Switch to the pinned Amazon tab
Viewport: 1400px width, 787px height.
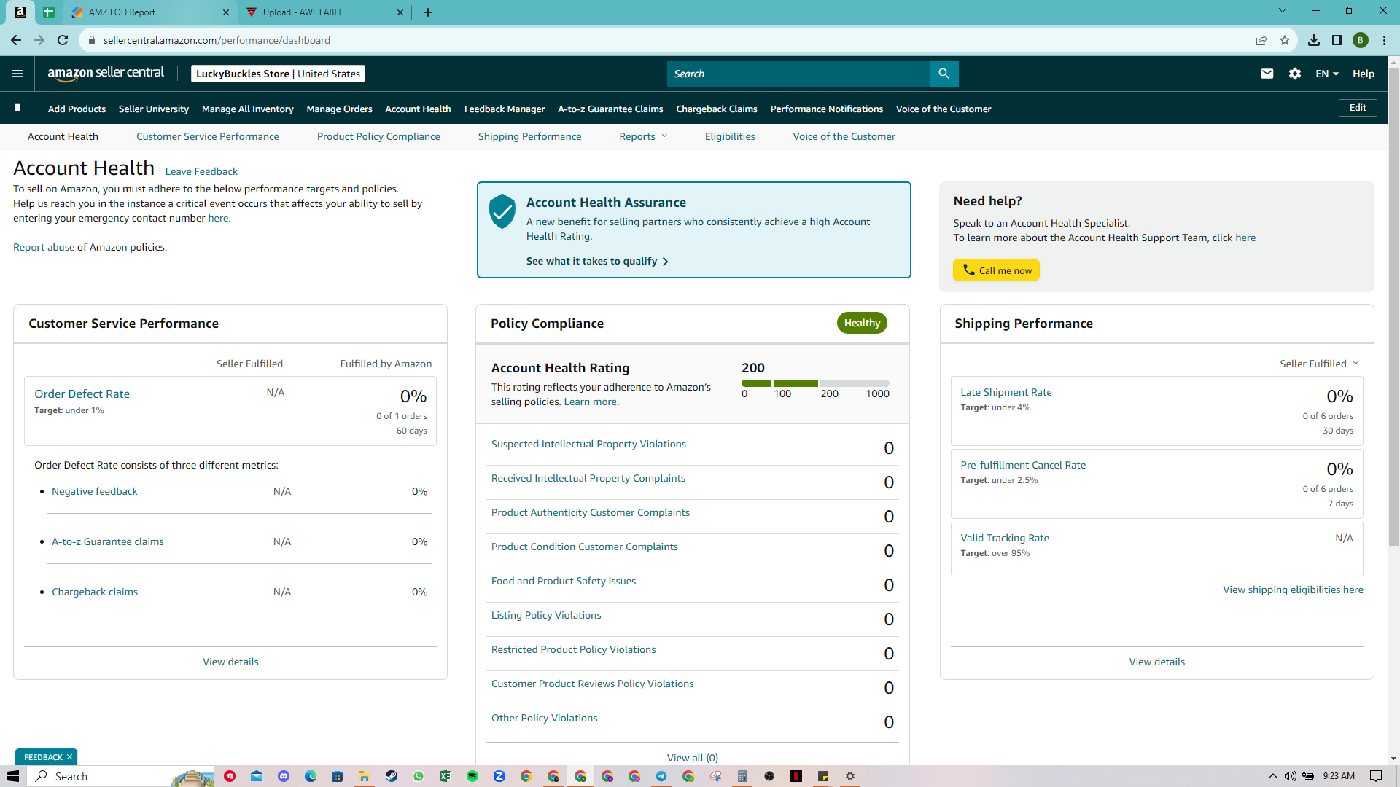tap(20, 12)
